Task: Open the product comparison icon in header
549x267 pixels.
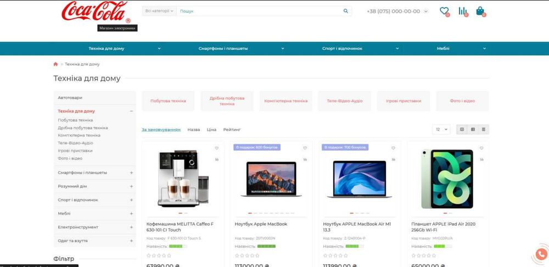Action: pyautogui.click(x=462, y=11)
